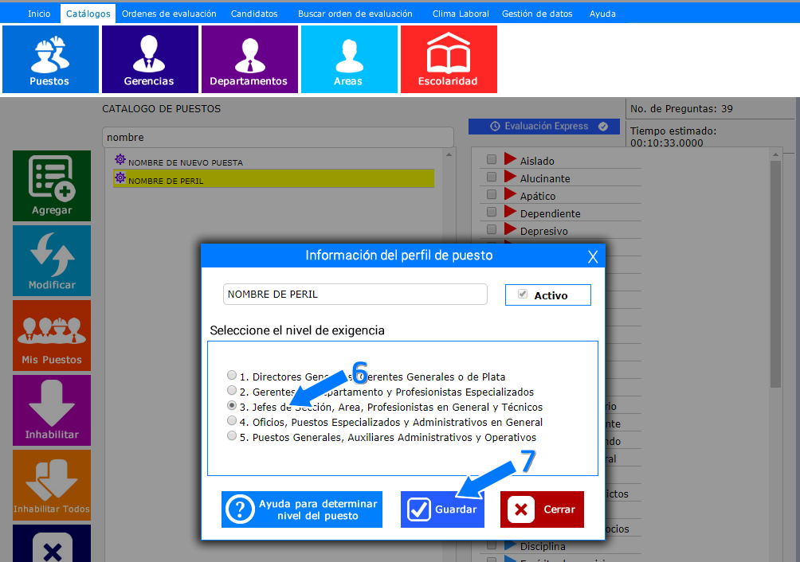
Task: Open Buscar orden de evaluación menu
Action: (355, 14)
